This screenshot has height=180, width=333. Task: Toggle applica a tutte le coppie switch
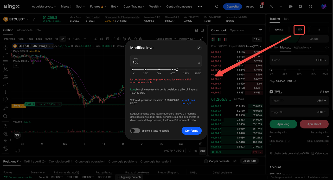[x=135, y=131]
